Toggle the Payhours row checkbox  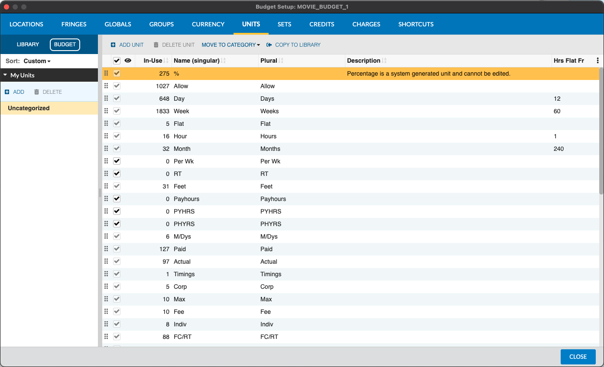tap(117, 199)
